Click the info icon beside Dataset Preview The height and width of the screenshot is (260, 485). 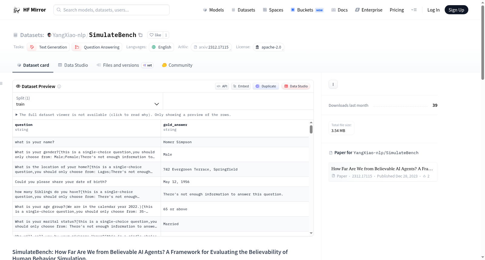coord(59,86)
